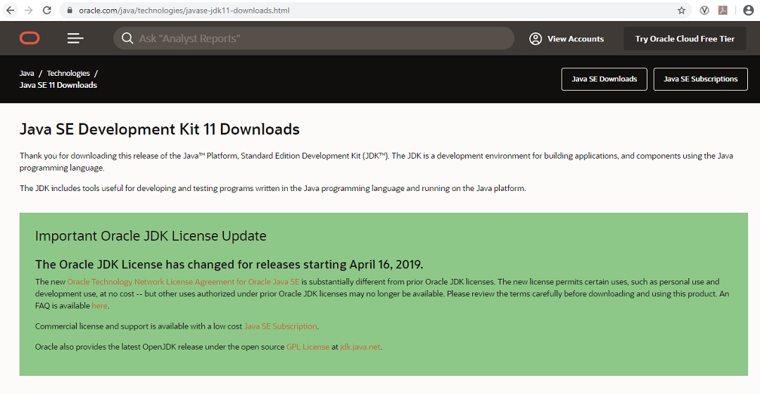The width and height of the screenshot is (760, 394).
Task: Reload the page
Action: click(47, 10)
